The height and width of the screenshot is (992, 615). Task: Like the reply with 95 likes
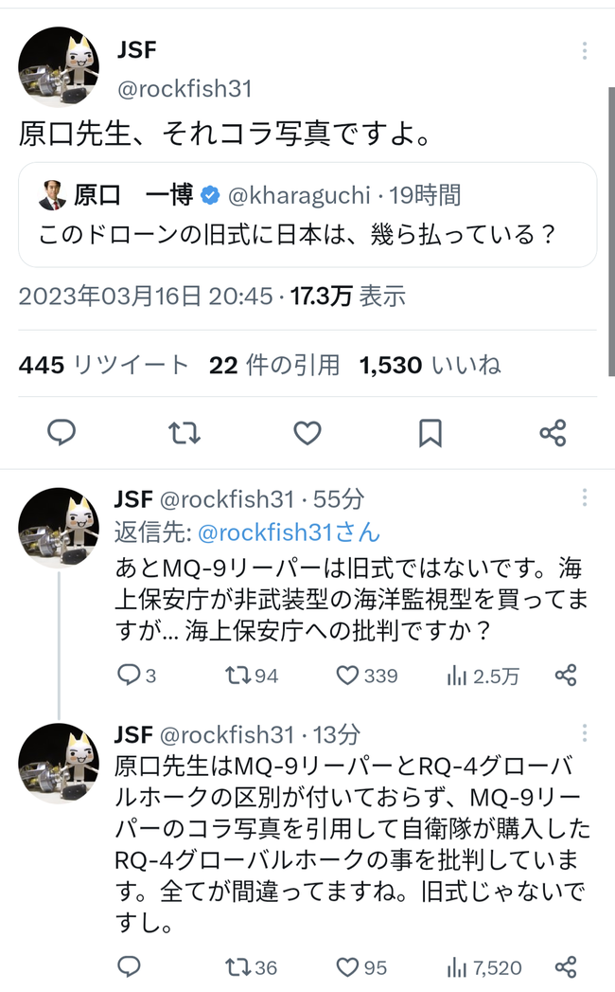tap(360, 967)
